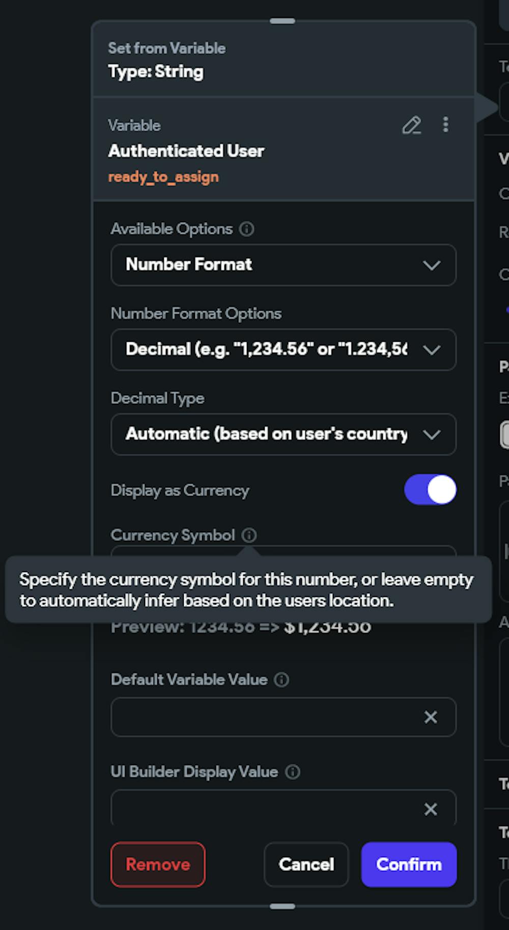Click the top drag handle of the panel
This screenshot has height=930, width=509.
tap(282, 21)
